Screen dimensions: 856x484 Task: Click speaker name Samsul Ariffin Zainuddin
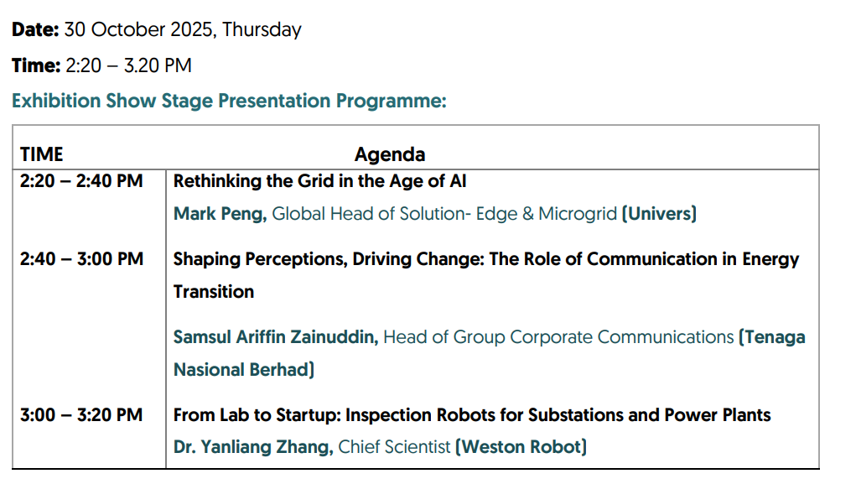click(x=276, y=337)
